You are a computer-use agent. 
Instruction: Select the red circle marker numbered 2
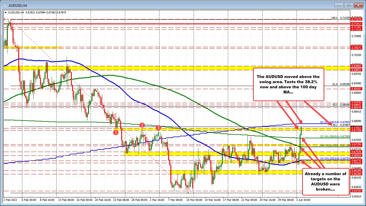coord(142,125)
